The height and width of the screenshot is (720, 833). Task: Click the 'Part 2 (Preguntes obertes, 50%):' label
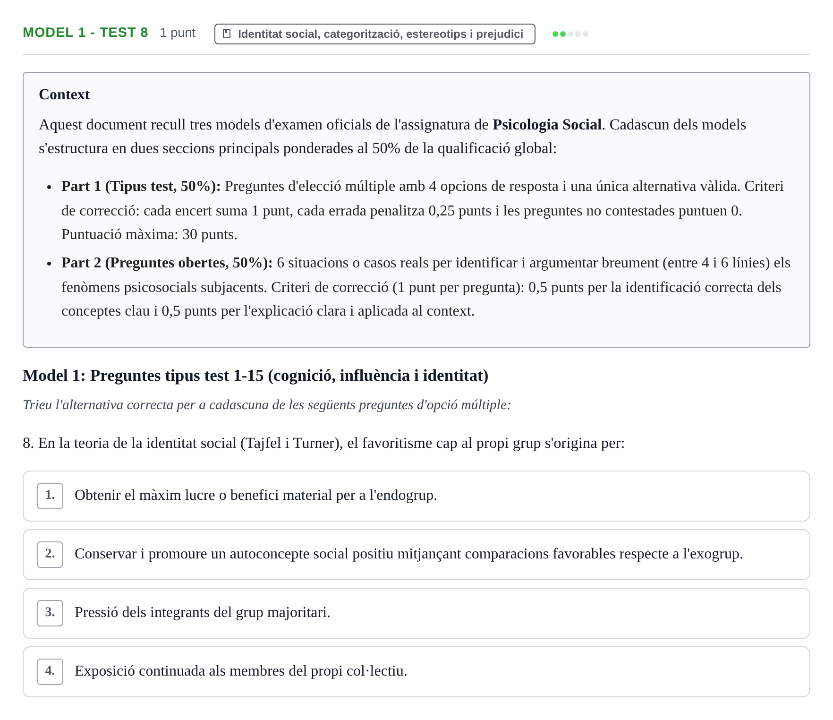pos(167,263)
